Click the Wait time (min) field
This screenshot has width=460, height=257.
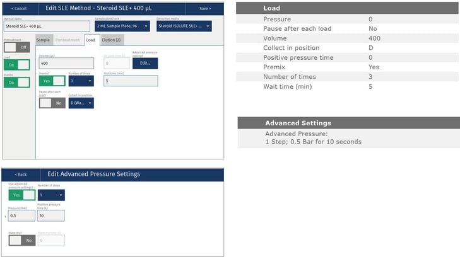[131, 81]
